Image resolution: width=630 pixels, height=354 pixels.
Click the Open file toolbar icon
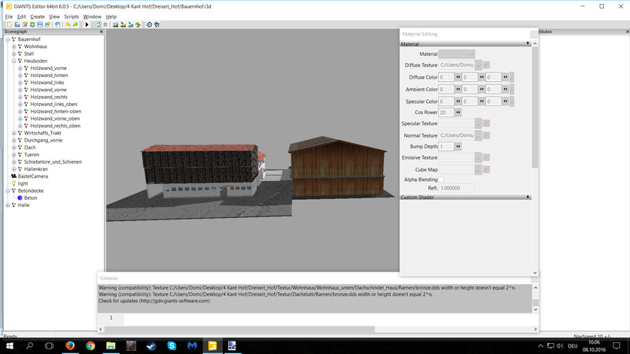point(16,24)
